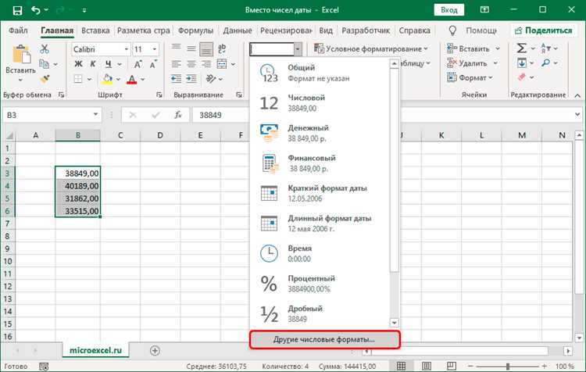The width and height of the screenshot is (586, 372).
Task: Open the font size 11 dropdown
Action: [x=155, y=49]
